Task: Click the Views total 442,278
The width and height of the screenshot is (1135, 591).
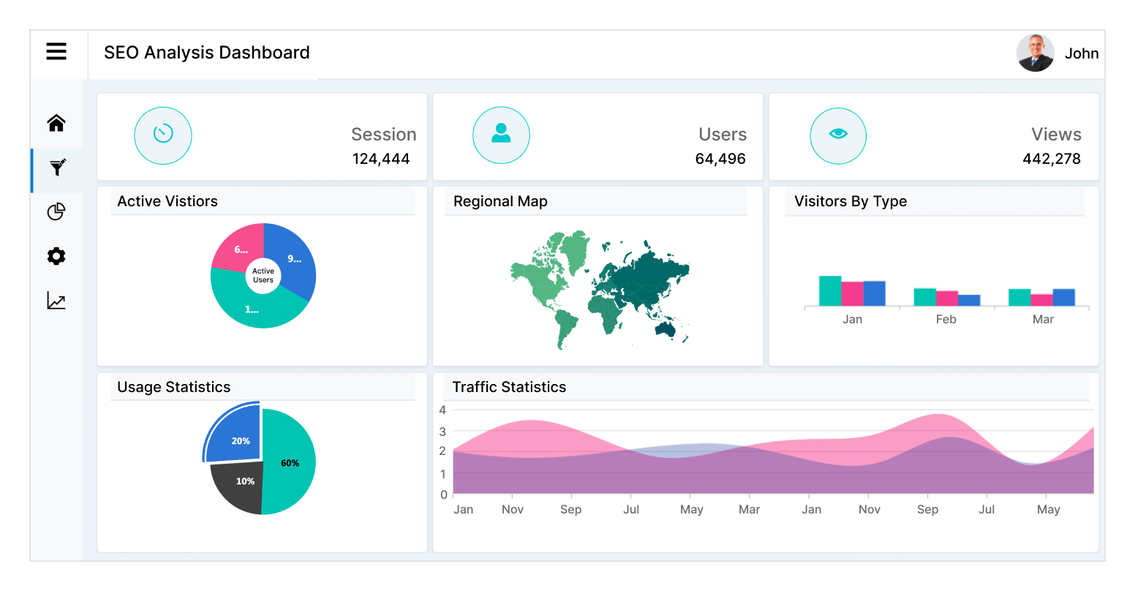Action: (1052, 158)
